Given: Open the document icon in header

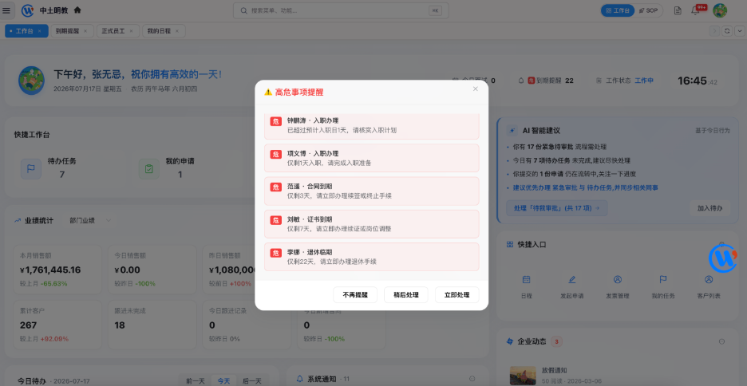Looking at the screenshot, I should (x=678, y=10).
